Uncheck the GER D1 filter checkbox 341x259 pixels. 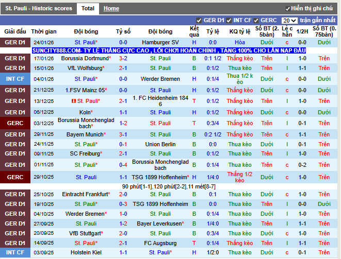[x=199, y=21]
